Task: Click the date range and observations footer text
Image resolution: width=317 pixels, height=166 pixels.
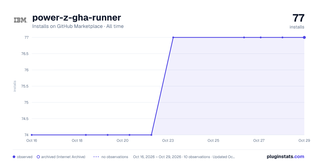Action: [184, 157]
